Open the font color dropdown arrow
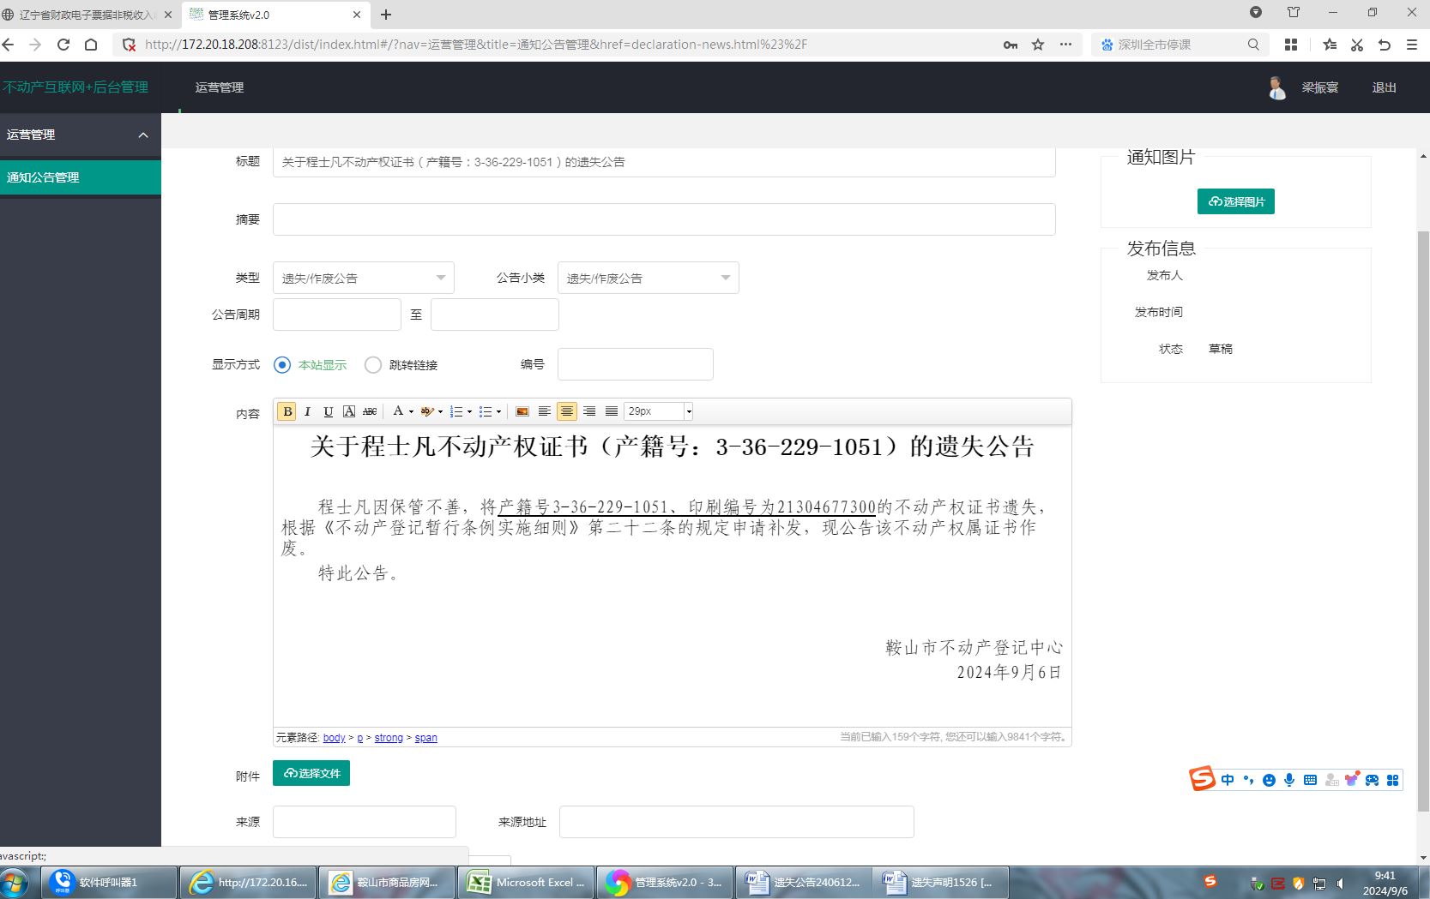 [411, 411]
